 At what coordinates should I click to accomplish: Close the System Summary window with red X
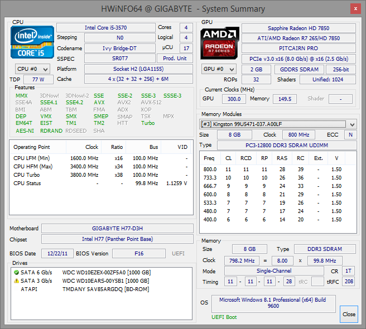[355, 8]
